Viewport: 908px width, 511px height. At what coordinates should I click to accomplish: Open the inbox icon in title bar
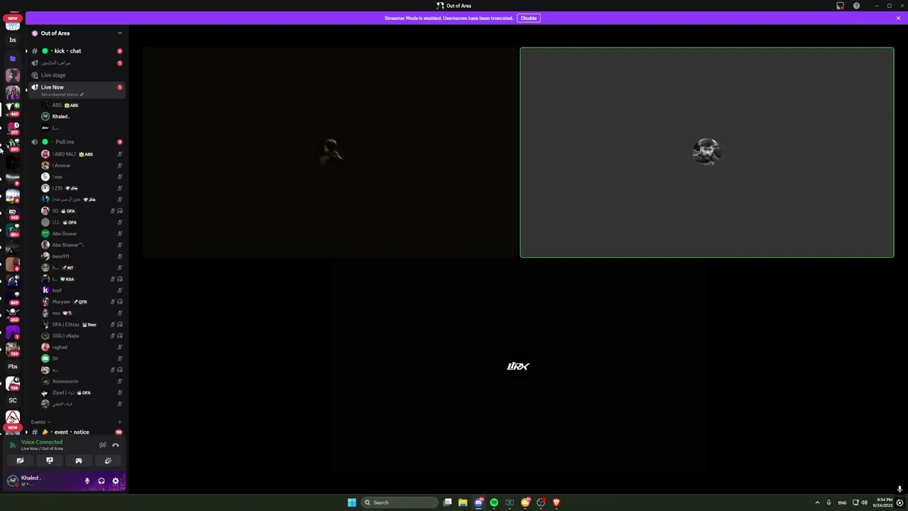click(x=840, y=6)
